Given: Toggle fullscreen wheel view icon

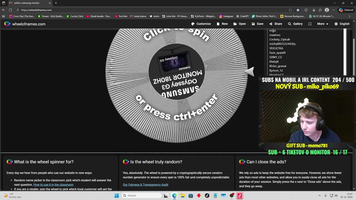Looking at the screenshot, I should click(x=310, y=24).
